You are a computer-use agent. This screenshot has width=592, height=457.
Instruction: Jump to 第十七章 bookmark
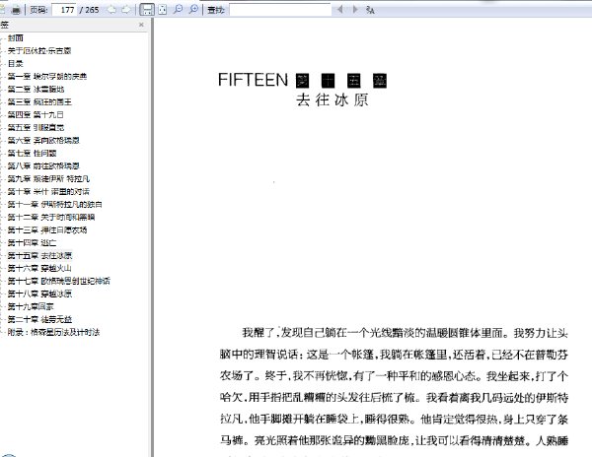tap(59, 281)
